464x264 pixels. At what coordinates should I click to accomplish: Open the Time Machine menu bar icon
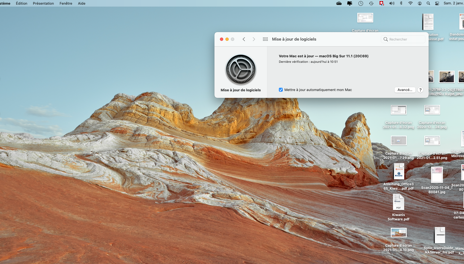click(x=371, y=3)
